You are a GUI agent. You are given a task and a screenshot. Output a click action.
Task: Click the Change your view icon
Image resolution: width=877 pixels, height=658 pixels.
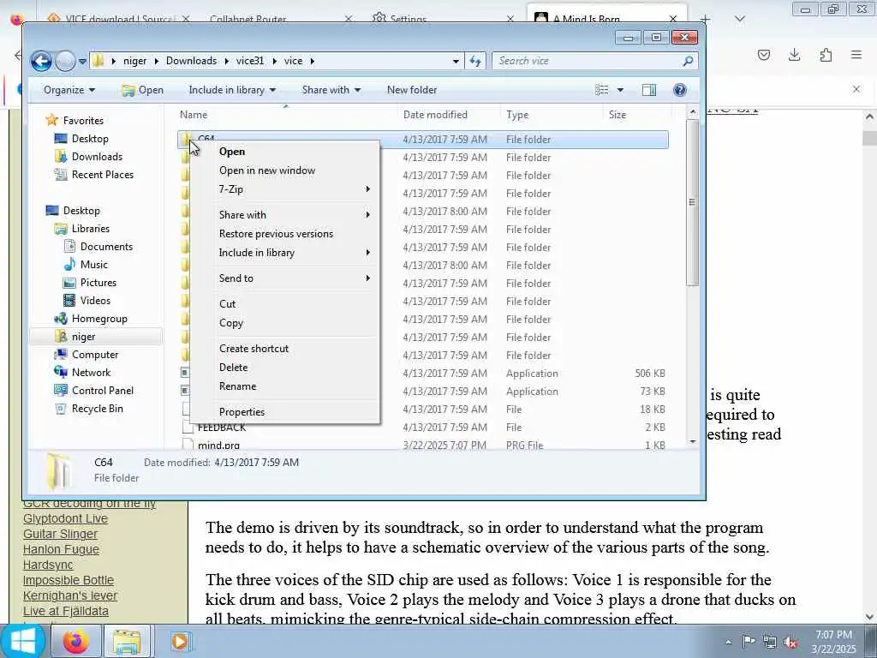[x=602, y=90]
